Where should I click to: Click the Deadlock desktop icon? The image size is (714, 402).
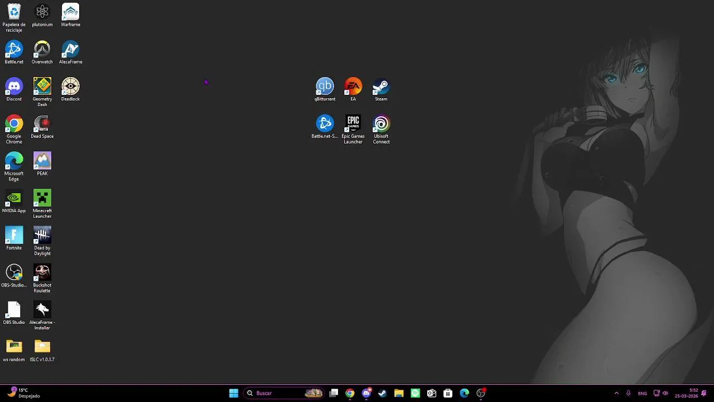70,90
